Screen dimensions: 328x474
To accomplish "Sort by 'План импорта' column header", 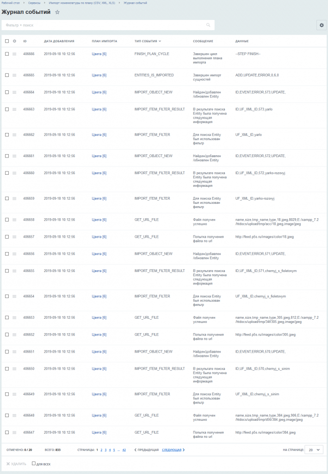I will [x=105, y=41].
